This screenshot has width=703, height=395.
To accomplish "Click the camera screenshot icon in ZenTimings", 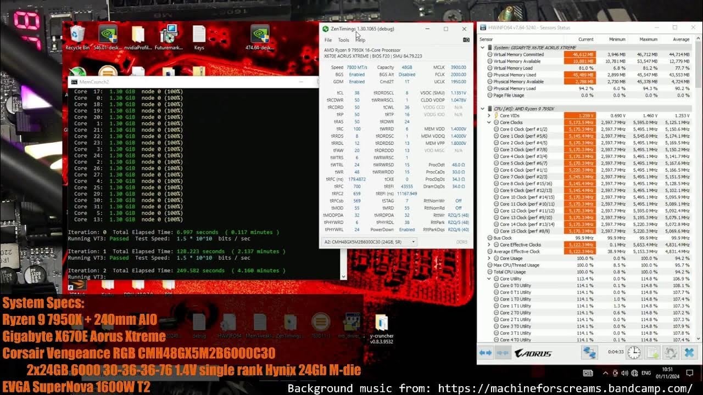I will [466, 40].
